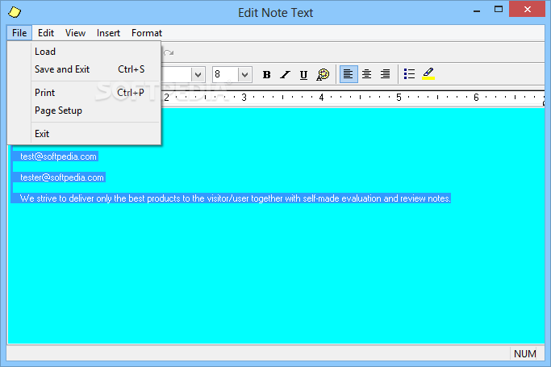This screenshot has width=551, height=367.
Task: Expand the font name dropdown
Action: 198,74
